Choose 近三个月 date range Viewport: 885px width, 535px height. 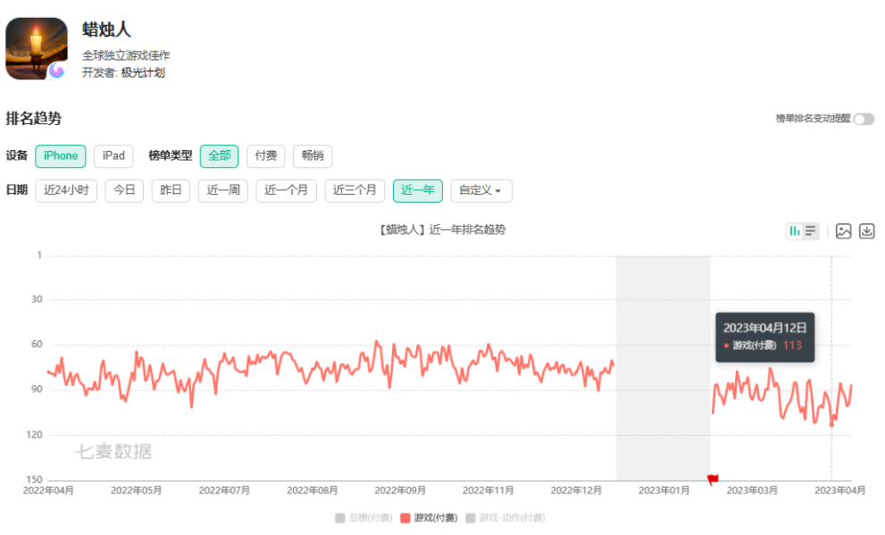(x=355, y=191)
